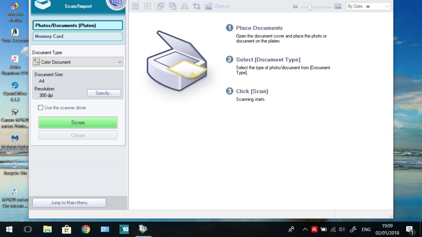Image resolution: width=422 pixels, height=237 pixels.
Task: Expand the By Date sort dropdown
Action: (x=387, y=6)
